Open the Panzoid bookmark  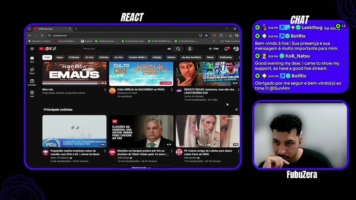(86, 41)
